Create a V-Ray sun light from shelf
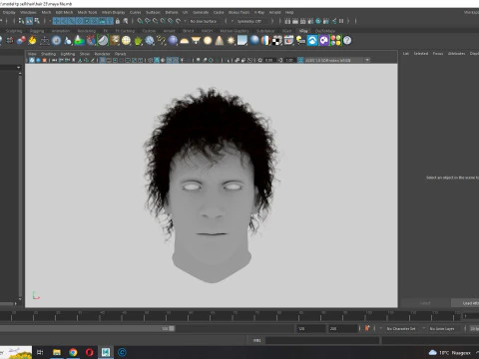479x359 pixels. [231, 41]
